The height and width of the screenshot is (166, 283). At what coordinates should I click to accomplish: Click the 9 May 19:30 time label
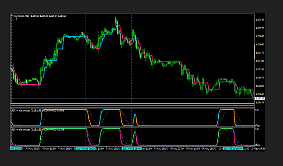click(x=209, y=149)
